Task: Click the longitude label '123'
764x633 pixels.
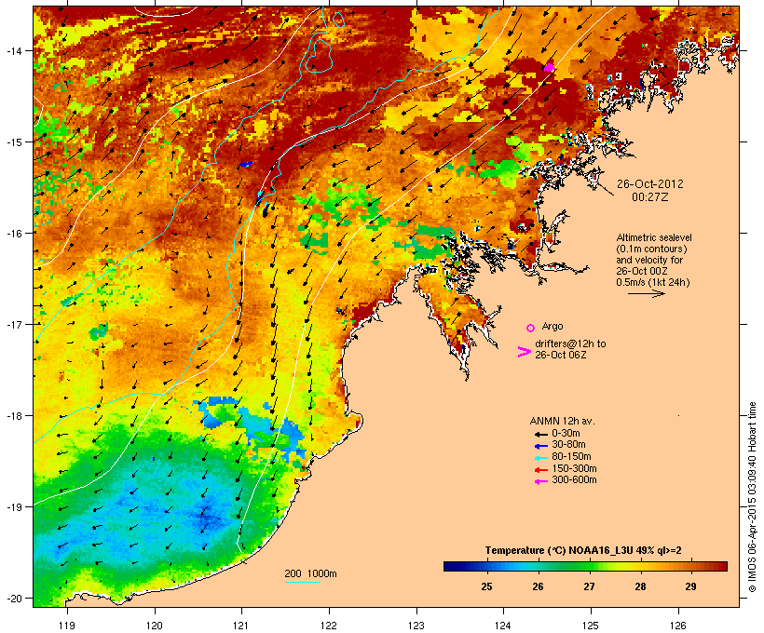Action: click(416, 626)
